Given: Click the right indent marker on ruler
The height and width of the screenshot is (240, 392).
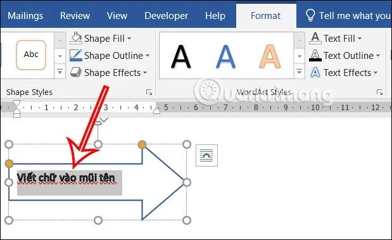Looking at the screenshot, I should [x=157, y=111].
